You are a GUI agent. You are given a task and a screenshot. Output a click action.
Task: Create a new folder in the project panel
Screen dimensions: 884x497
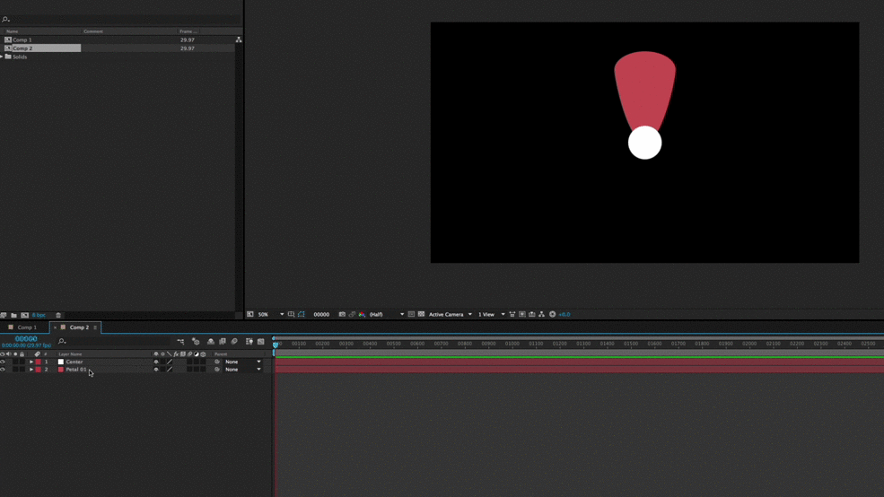[13, 315]
